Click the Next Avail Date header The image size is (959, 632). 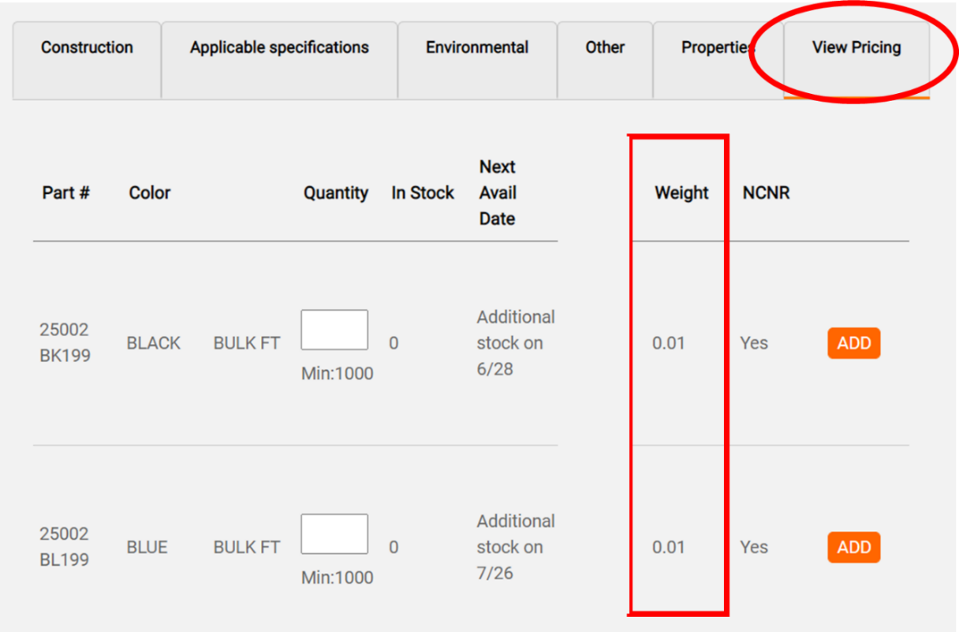[497, 193]
